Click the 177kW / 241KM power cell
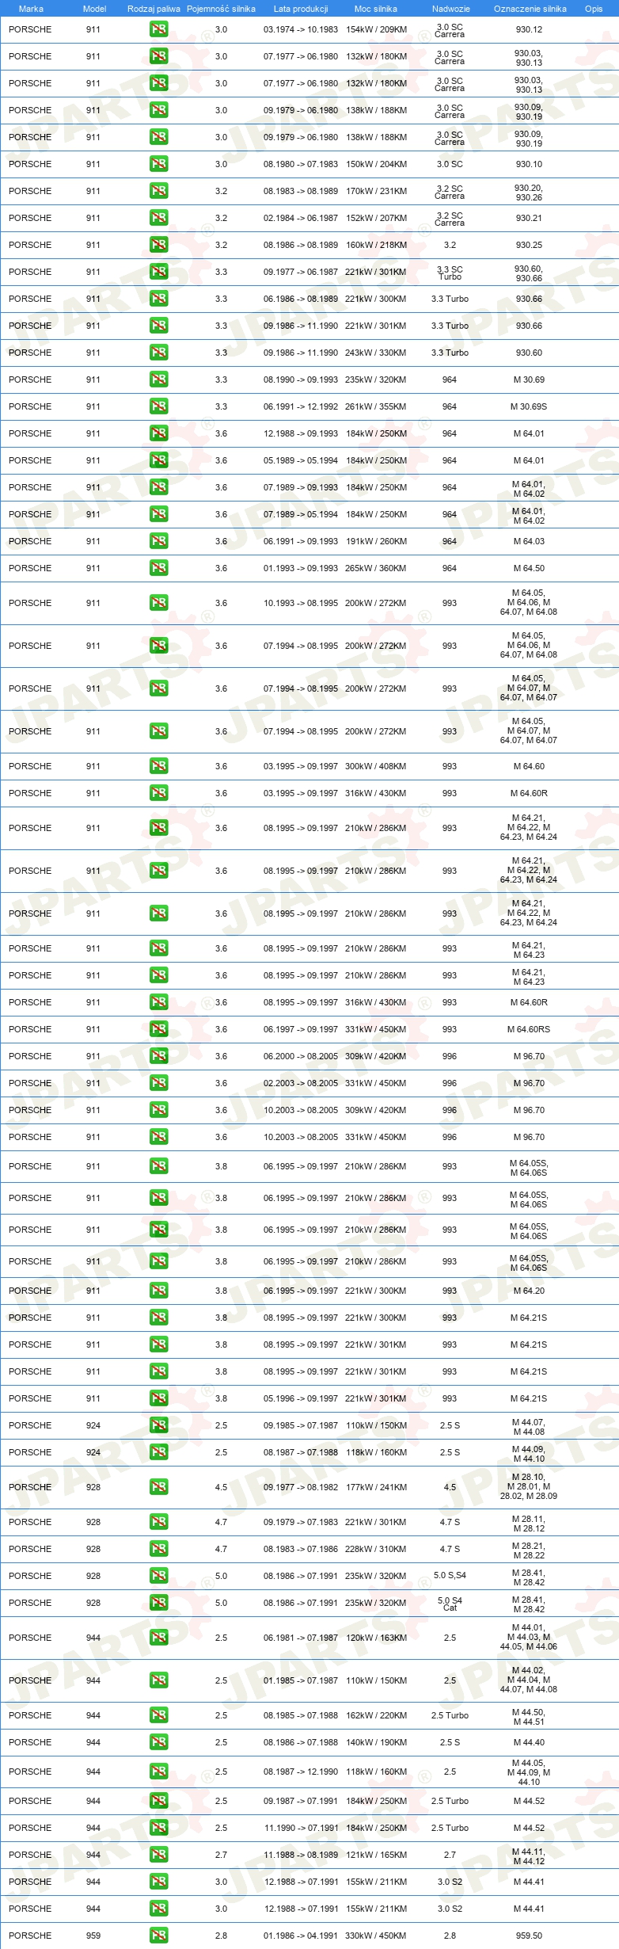619x1949 pixels. [x=376, y=1487]
